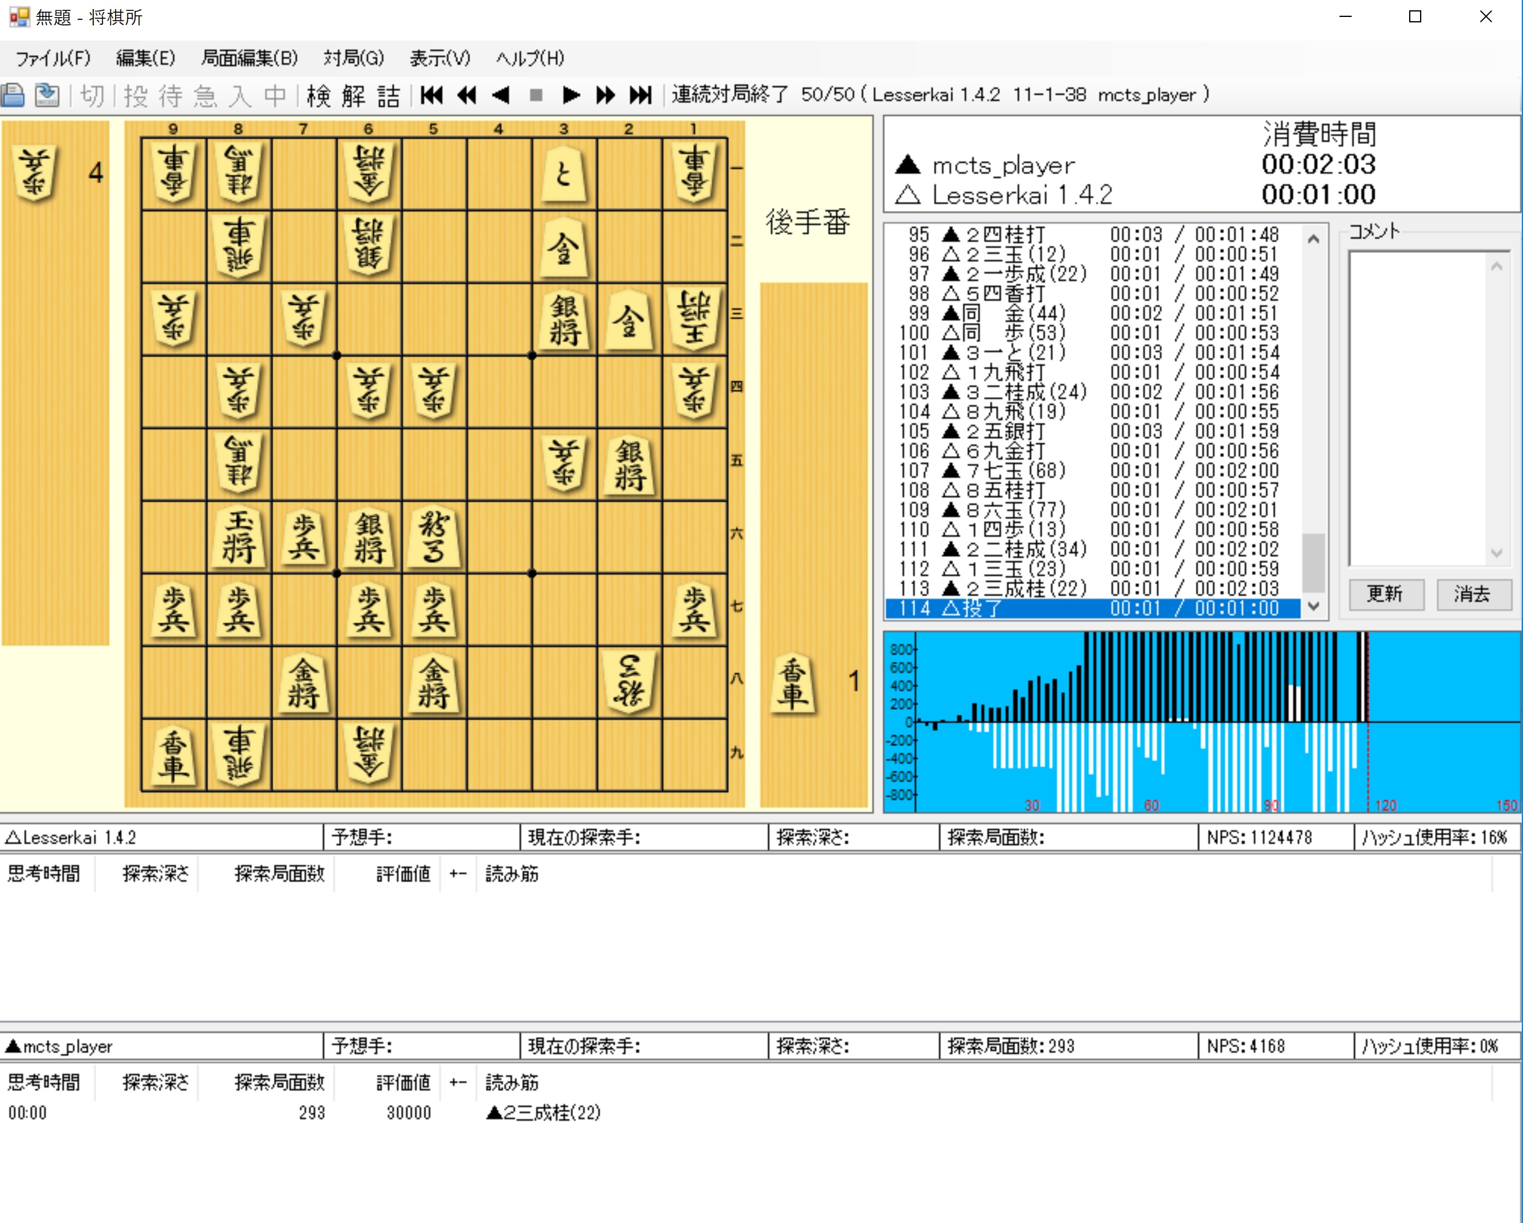Open the 対局(G) menu

[353, 58]
